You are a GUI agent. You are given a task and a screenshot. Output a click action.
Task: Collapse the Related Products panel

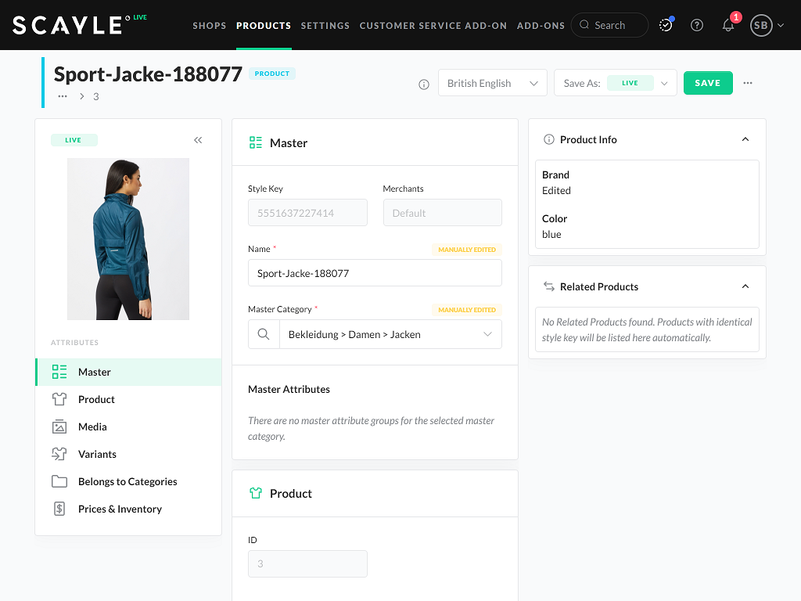coord(745,286)
